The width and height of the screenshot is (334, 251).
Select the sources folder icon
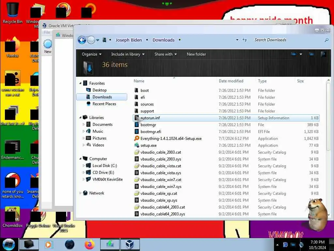[x=137, y=104]
